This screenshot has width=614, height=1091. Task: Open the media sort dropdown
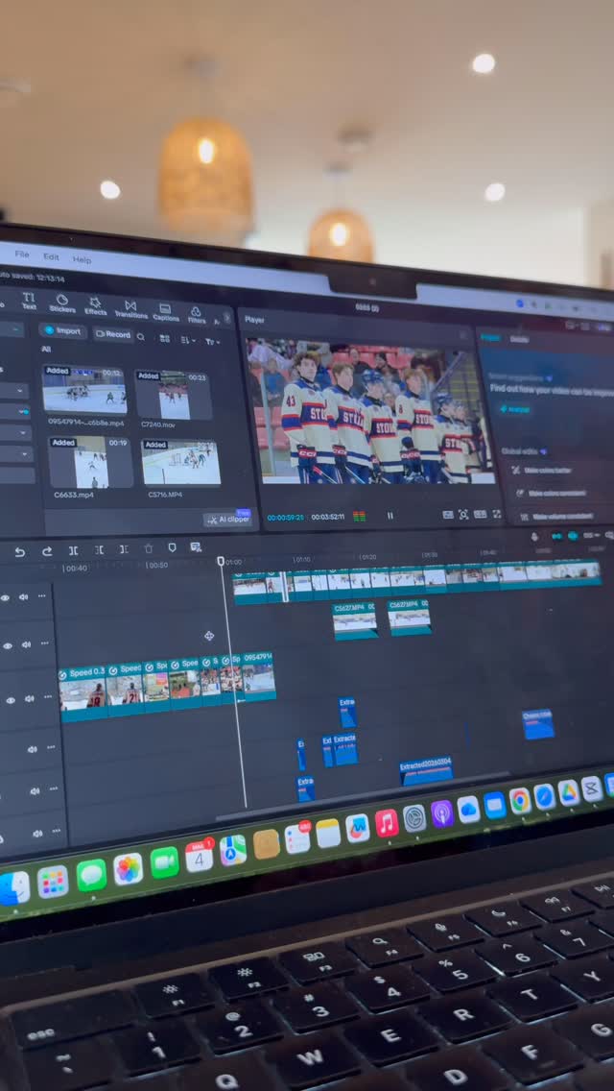click(188, 340)
